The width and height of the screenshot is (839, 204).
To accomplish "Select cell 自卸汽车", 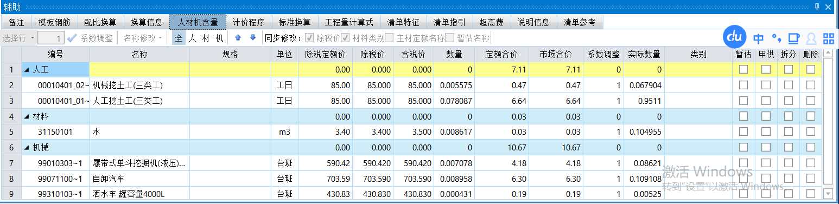I will [139, 179].
